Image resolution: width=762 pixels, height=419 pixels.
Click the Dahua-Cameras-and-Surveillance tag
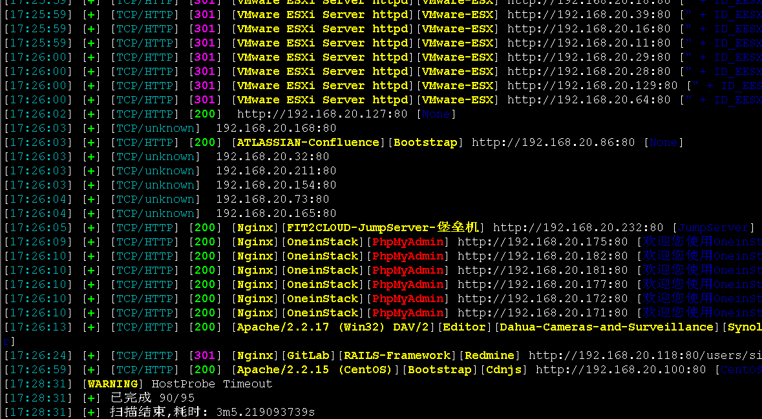click(607, 327)
